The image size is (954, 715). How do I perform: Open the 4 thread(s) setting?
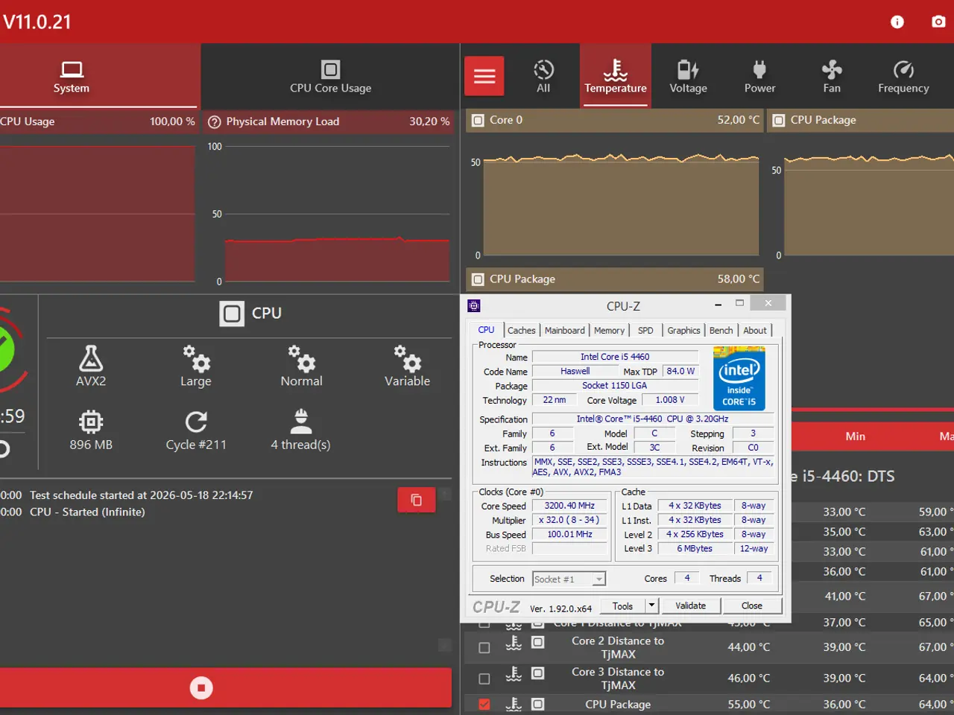[300, 430]
